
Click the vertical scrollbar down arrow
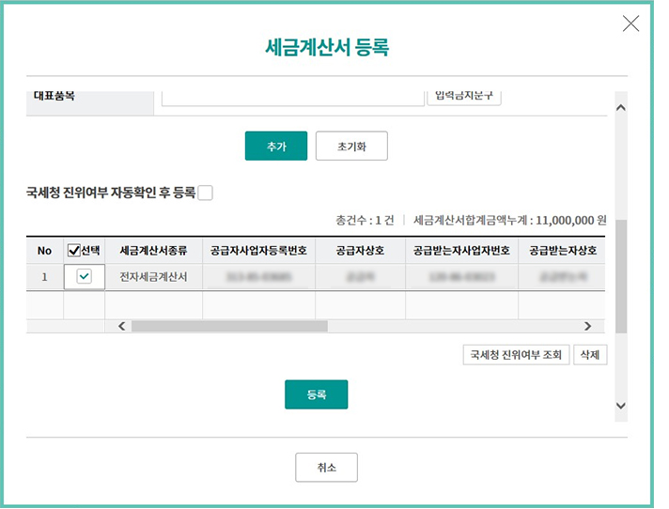619,405
